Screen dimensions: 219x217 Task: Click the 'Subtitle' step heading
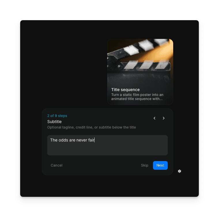click(54, 122)
